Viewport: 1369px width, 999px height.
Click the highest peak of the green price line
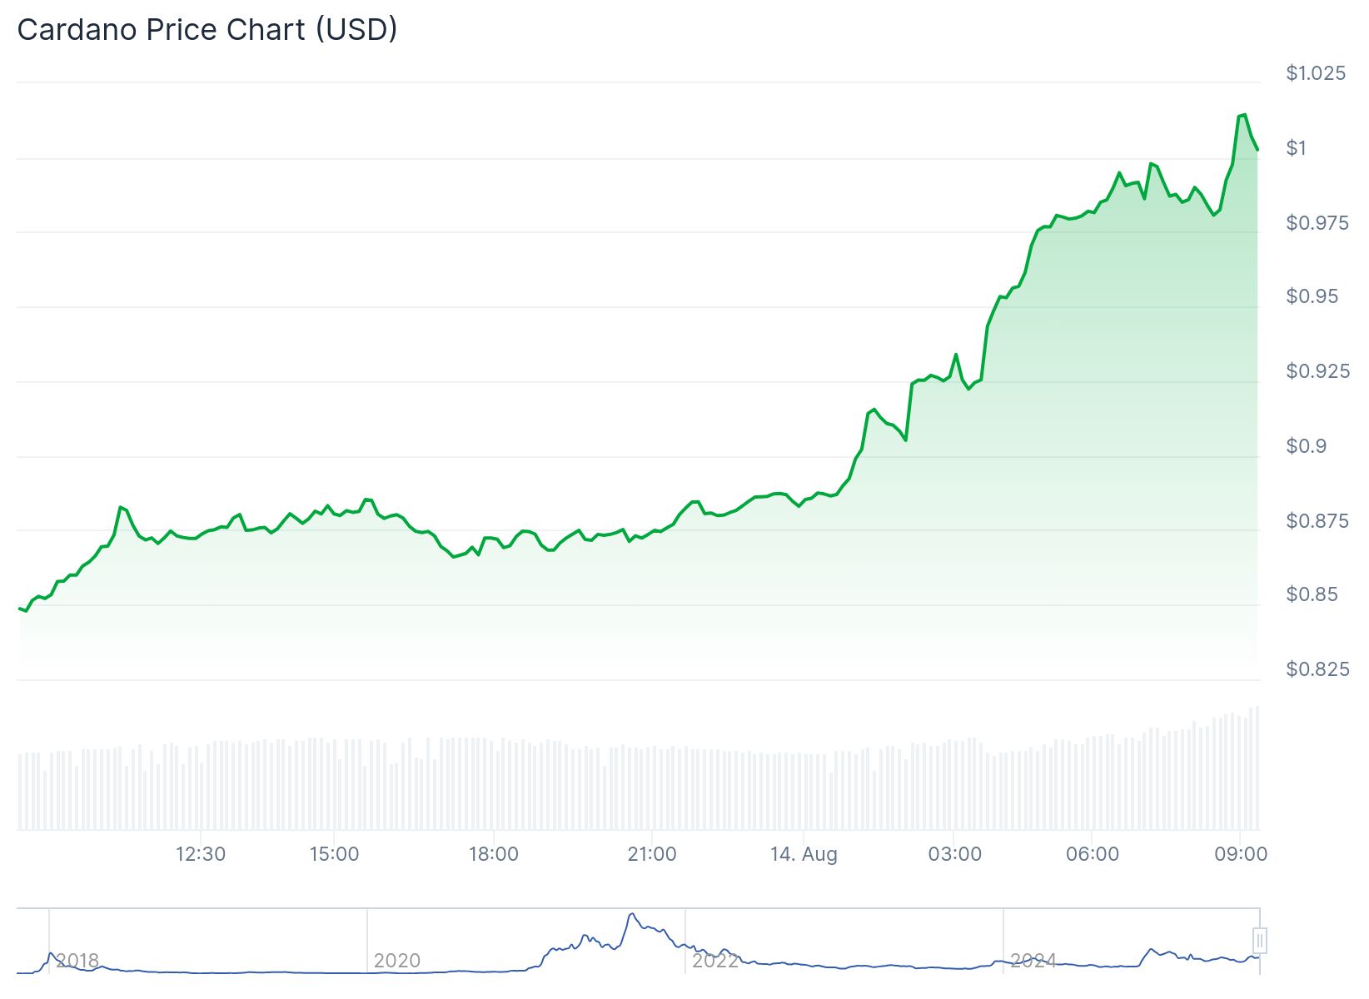(1244, 115)
